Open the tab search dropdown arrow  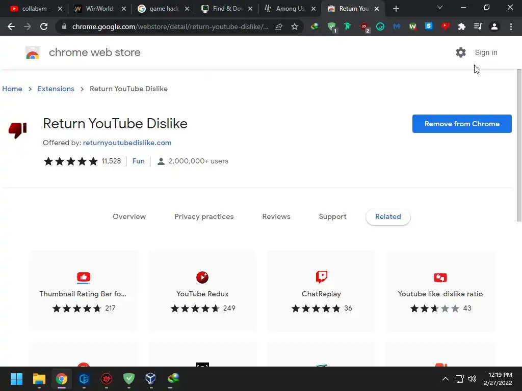440,7
